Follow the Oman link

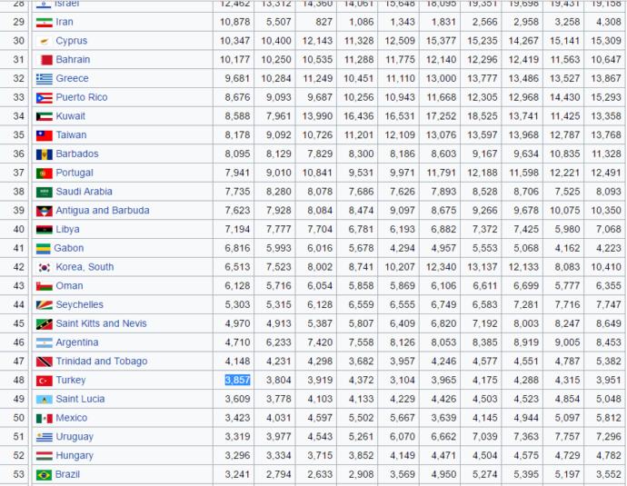(x=70, y=286)
